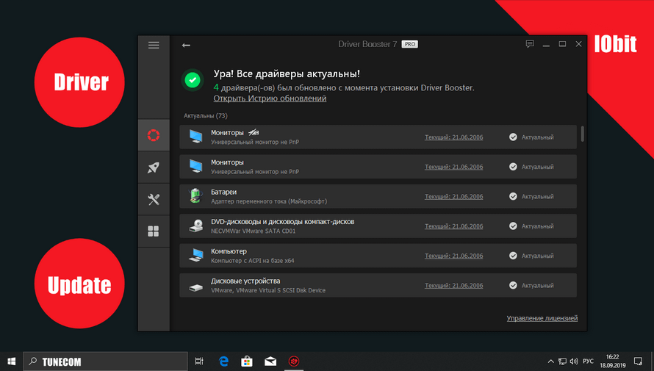Image resolution: width=654 pixels, height=371 pixels.
Task: Launch Microsoft Edge from the taskbar
Action: click(x=223, y=361)
